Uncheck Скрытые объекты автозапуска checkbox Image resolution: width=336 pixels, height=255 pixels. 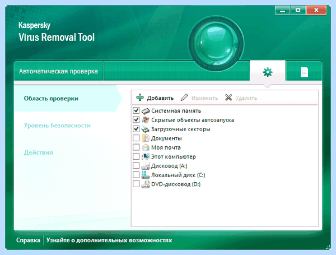[x=136, y=120]
